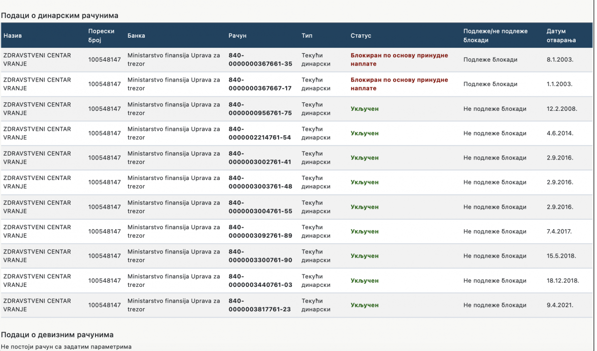597x351 pixels.
Task: Select account number 840-0000000367661-35
Action: (260, 60)
